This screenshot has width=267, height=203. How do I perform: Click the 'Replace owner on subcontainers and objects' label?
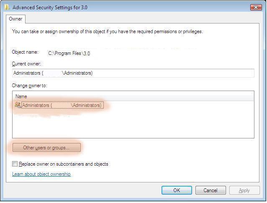point(64,164)
